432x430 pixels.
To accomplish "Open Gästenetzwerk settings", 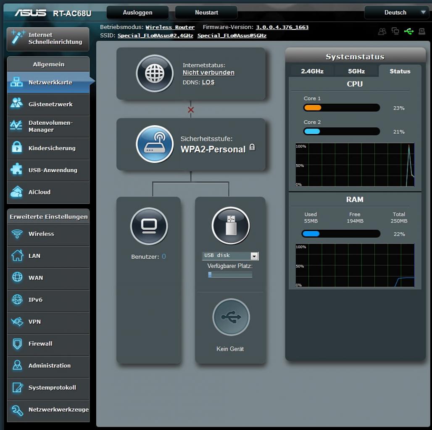I will coord(48,104).
